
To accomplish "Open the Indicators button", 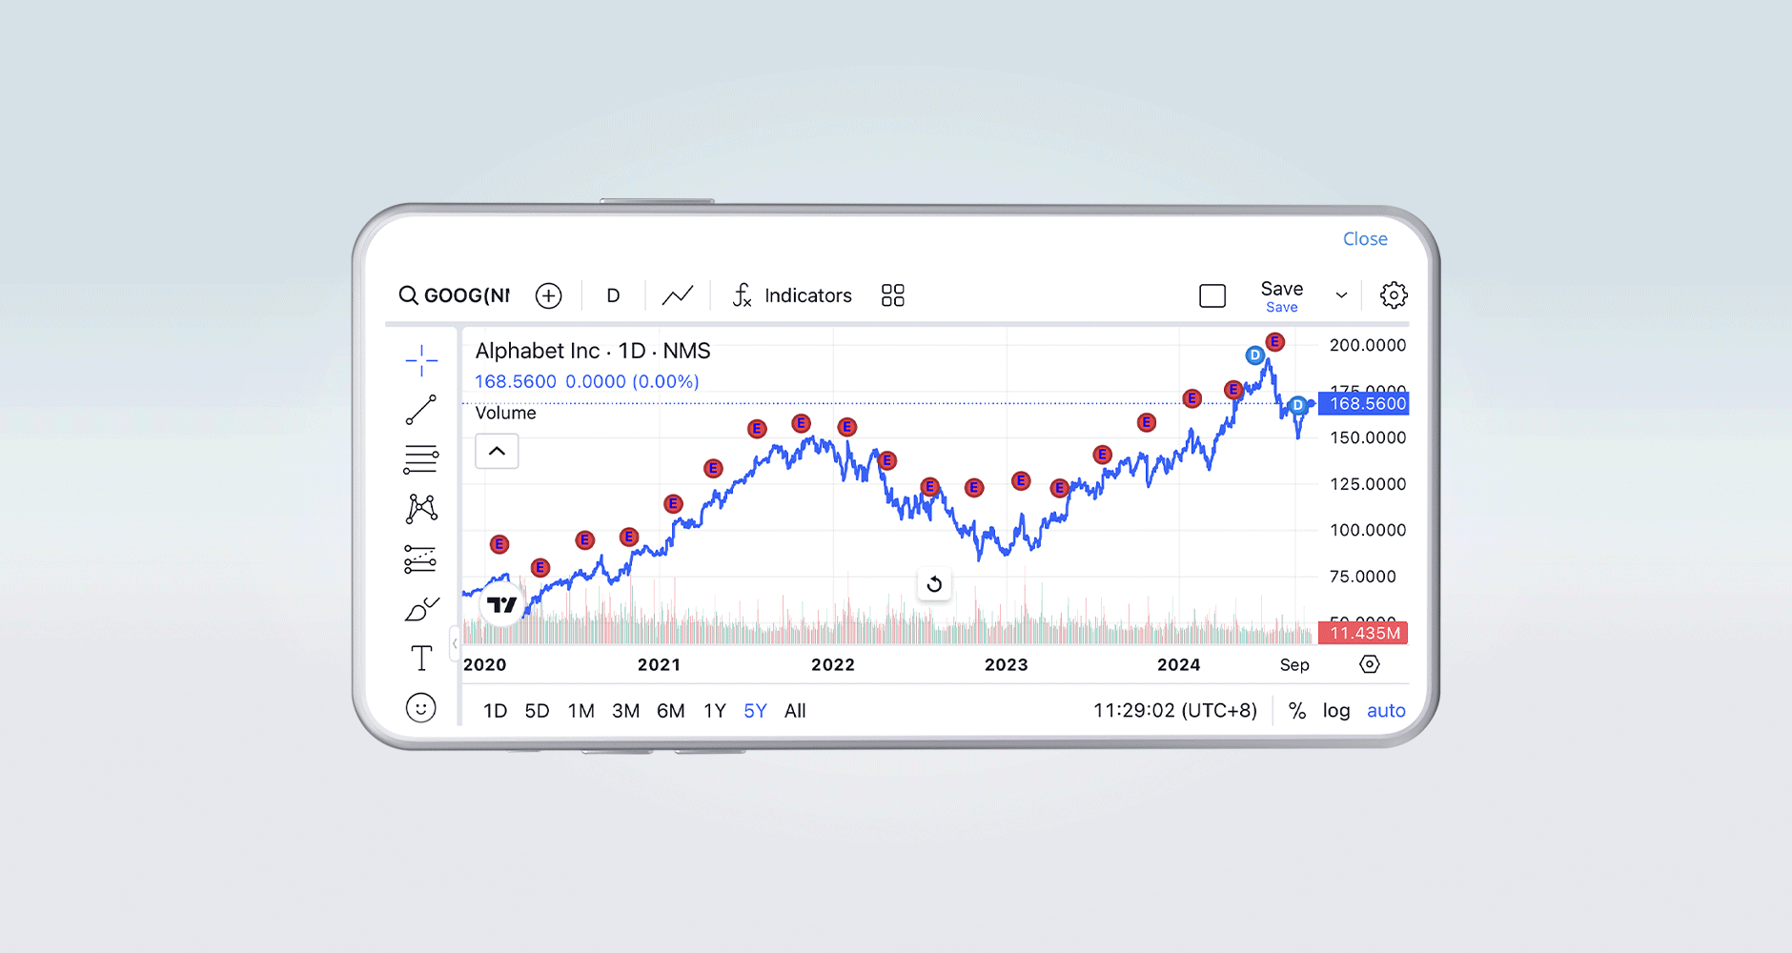I will [x=792, y=295].
